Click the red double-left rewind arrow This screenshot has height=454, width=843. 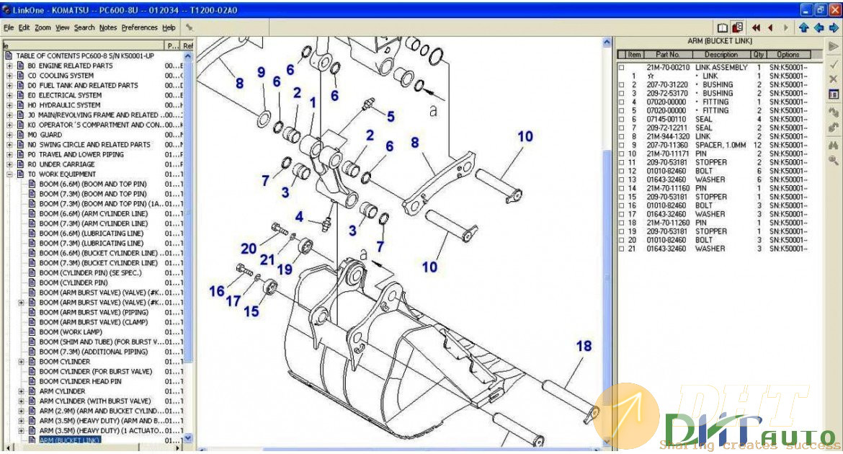coord(756,27)
